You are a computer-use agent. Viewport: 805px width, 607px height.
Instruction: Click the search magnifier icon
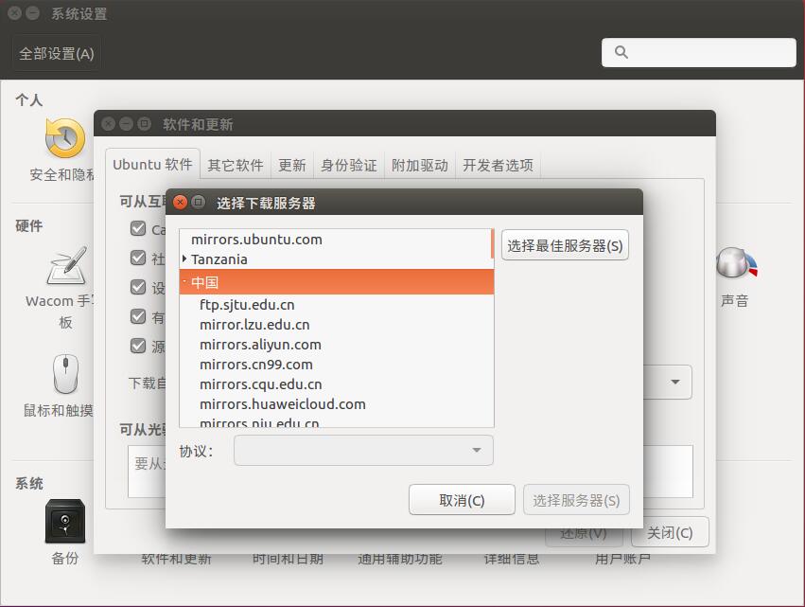(621, 52)
